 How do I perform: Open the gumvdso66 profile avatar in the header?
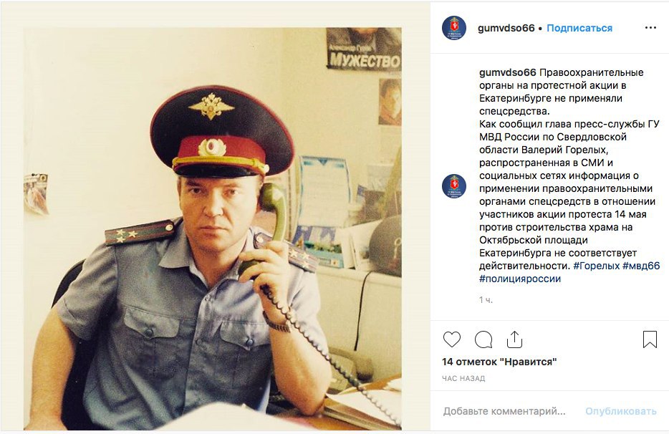pyautogui.click(x=454, y=28)
